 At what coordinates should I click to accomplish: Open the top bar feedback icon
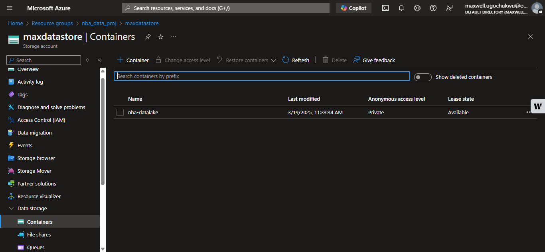pyautogui.click(x=449, y=8)
